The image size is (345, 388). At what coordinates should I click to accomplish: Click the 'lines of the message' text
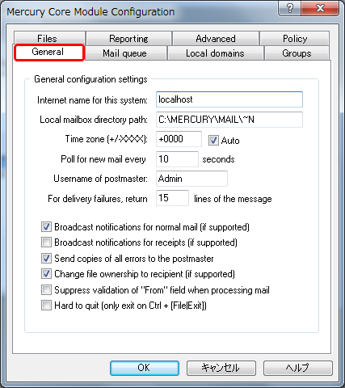tap(233, 199)
